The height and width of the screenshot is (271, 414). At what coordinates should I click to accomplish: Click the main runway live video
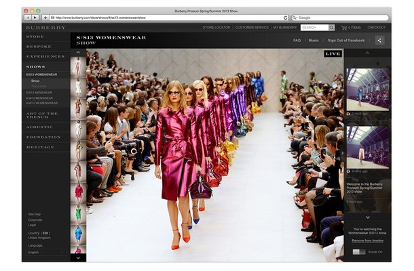pos(214,155)
